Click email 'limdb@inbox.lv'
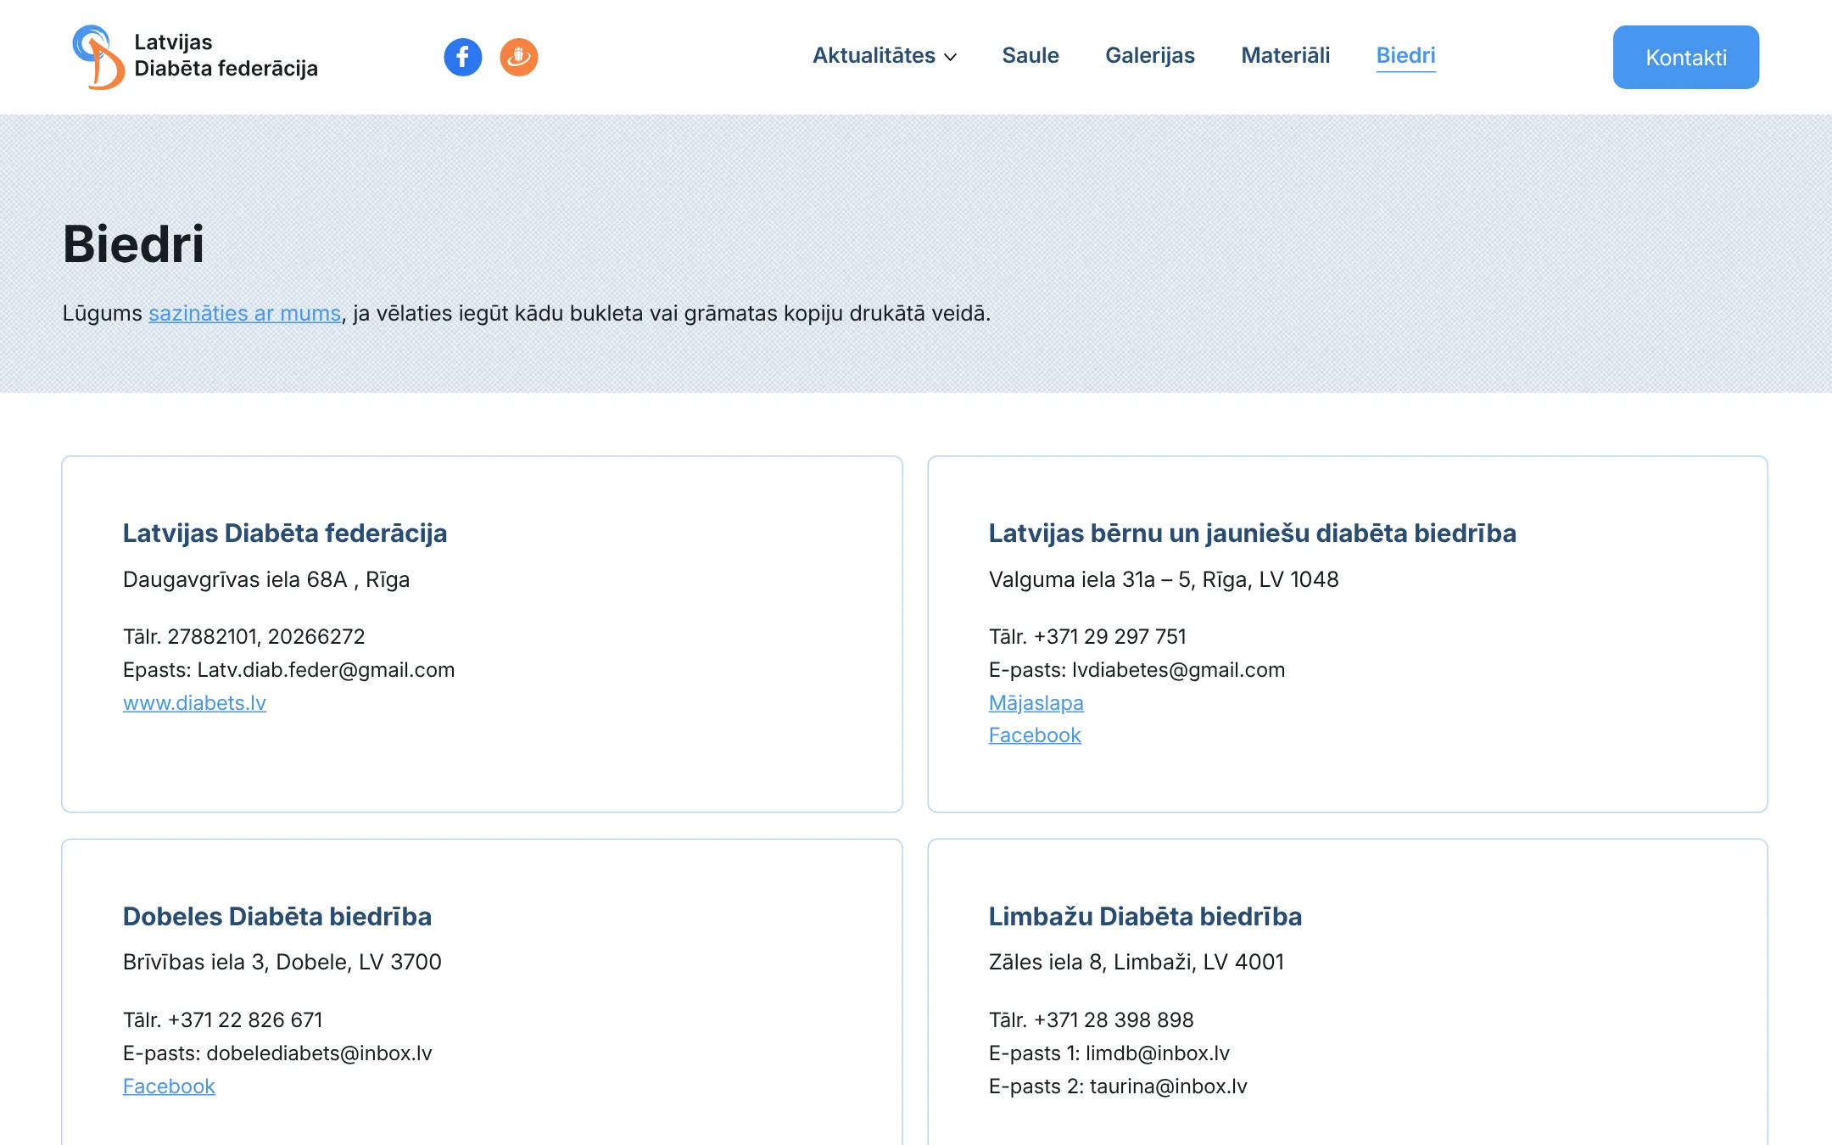Viewport: 1832px width, 1145px height. pyautogui.click(x=1158, y=1053)
